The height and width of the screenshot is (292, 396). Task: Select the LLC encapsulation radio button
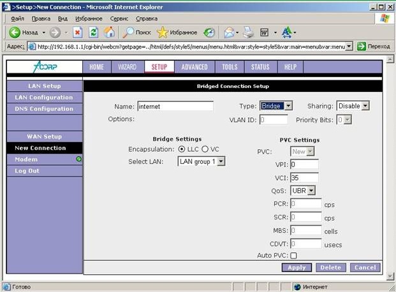182,149
